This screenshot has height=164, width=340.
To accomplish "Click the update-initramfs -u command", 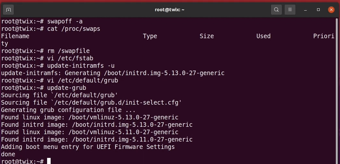I will (x=81, y=65).
